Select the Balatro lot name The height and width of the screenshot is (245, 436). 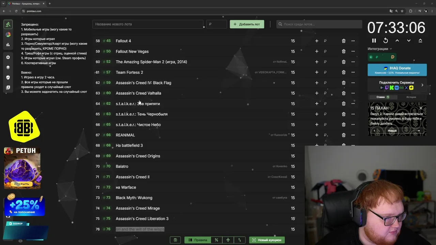click(x=122, y=166)
